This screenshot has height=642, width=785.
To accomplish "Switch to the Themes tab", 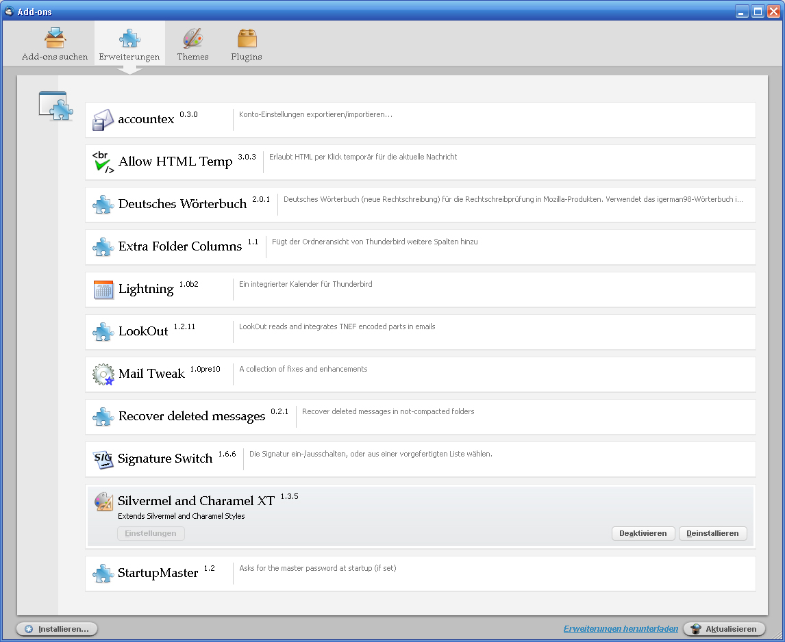I will tap(192, 44).
